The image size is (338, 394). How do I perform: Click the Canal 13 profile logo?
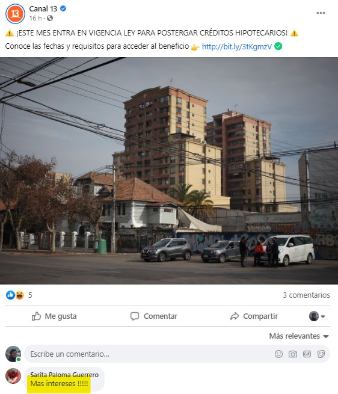click(x=15, y=14)
